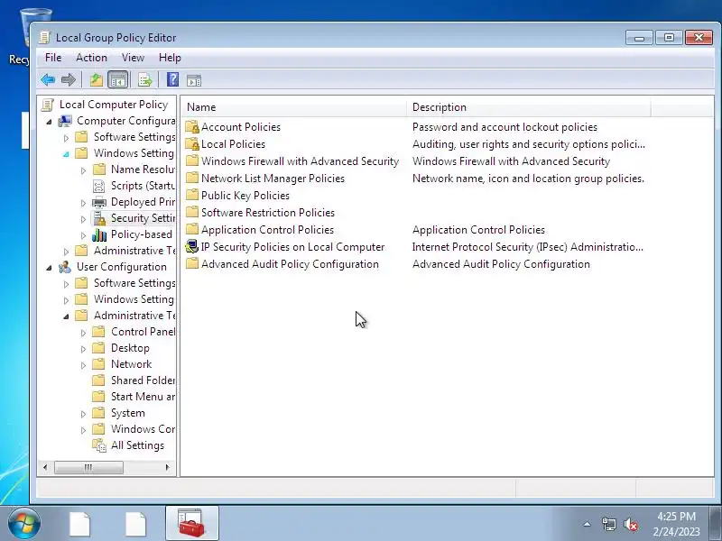Viewport: 722px width, 541px height.
Task: Open the Action menu
Action: (91, 58)
